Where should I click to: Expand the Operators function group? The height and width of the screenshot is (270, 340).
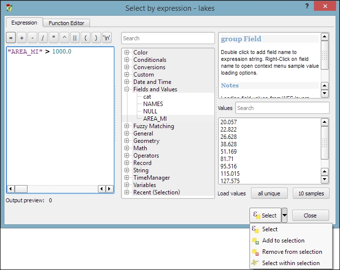126,155
